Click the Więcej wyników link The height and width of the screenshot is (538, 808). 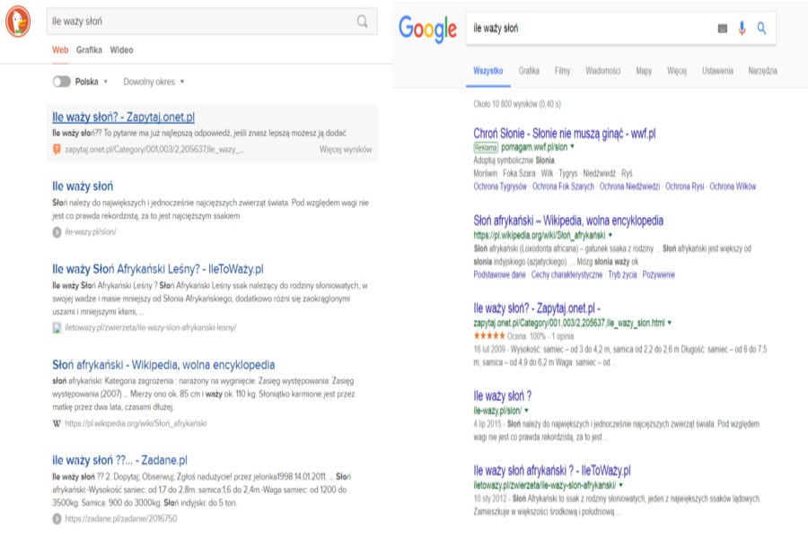pos(346,149)
